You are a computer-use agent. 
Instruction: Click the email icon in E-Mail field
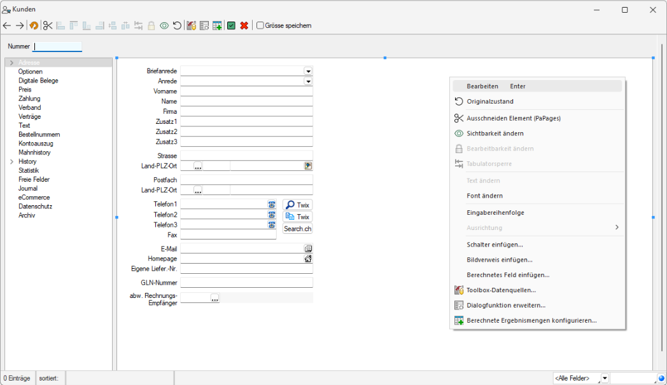point(308,248)
